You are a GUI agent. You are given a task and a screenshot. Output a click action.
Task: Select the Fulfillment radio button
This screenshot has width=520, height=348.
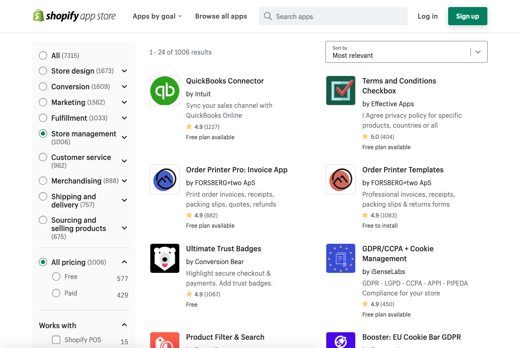coord(43,118)
